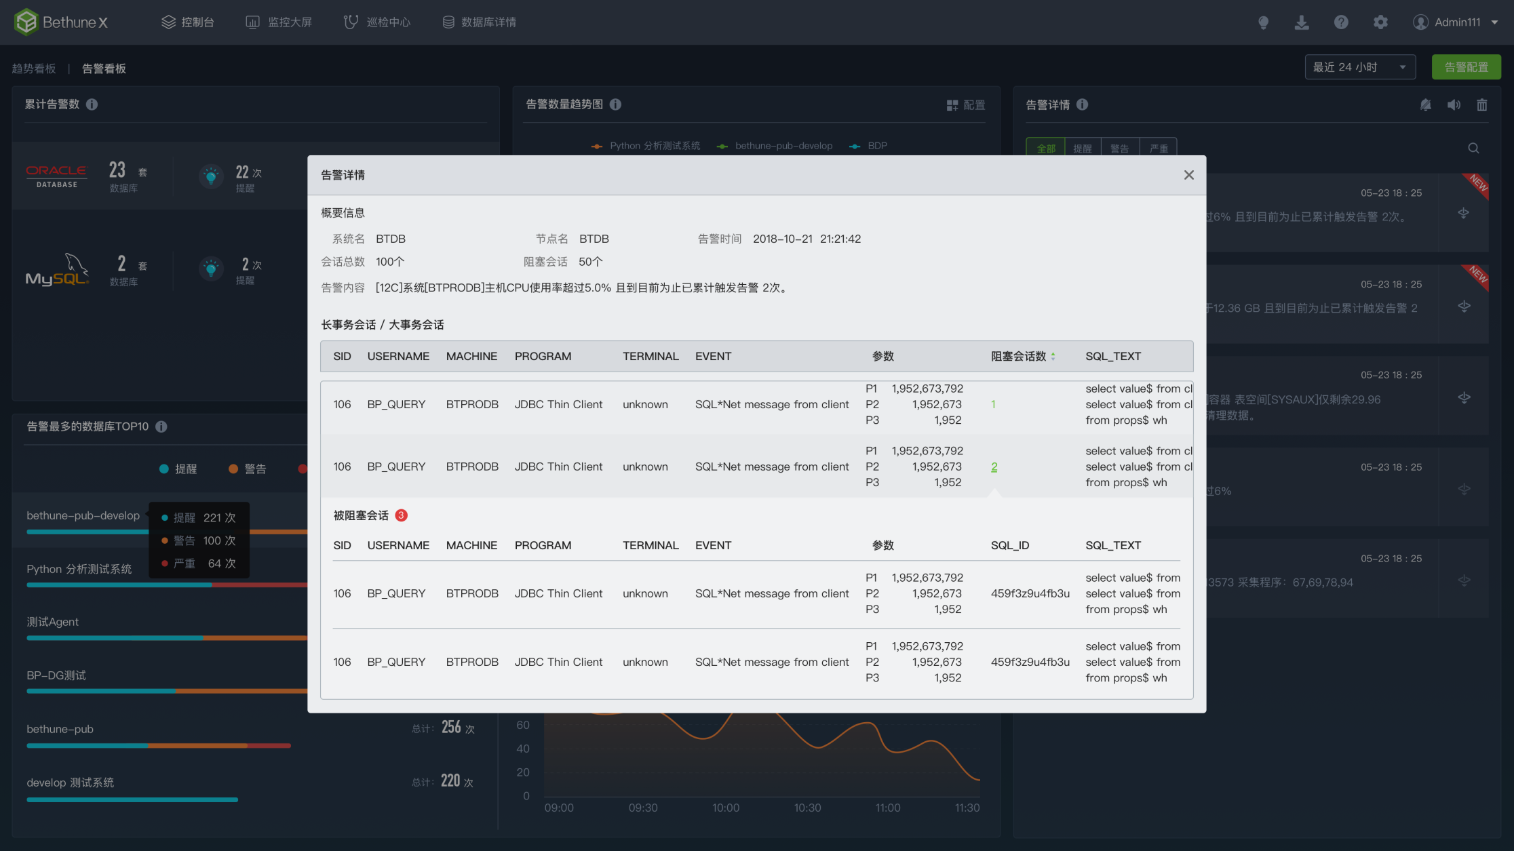The height and width of the screenshot is (851, 1514).
Task: Click blocked session count link 2
Action: [994, 467]
